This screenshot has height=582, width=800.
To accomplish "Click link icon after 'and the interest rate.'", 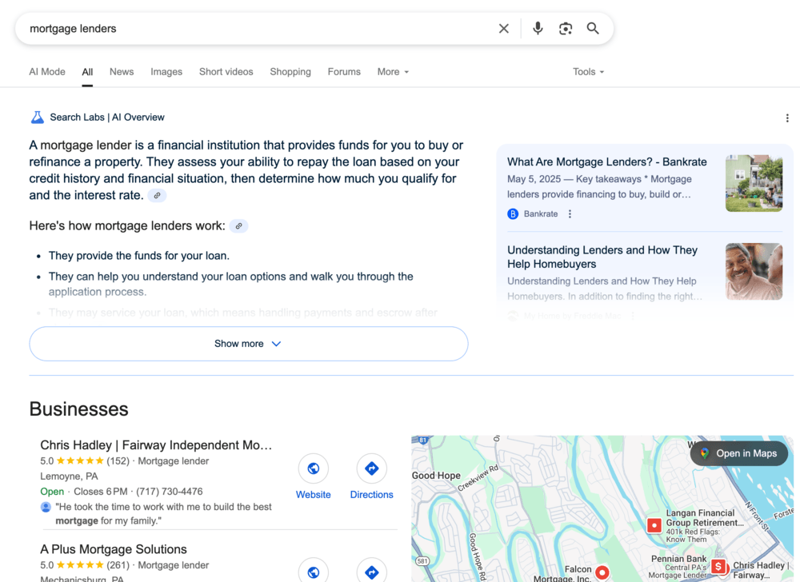I will point(157,196).
